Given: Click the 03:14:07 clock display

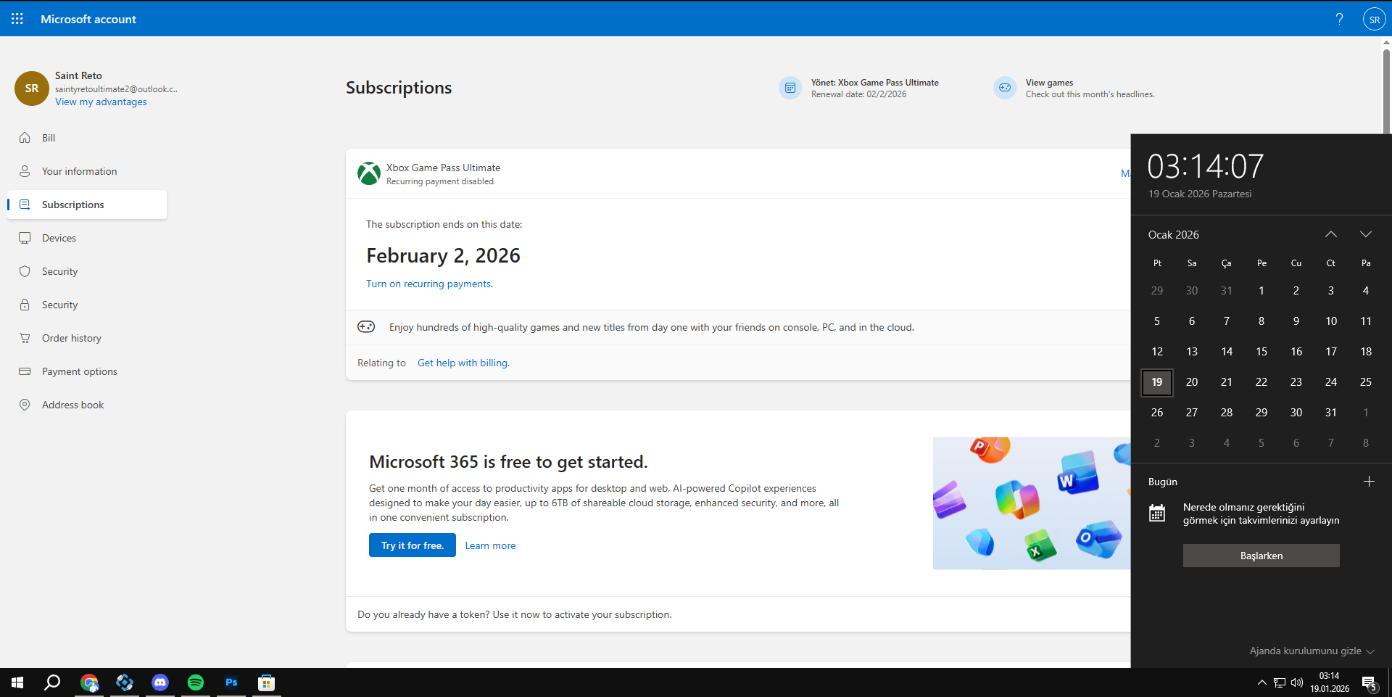Looking at the screenshot, I should point(1205,166).
